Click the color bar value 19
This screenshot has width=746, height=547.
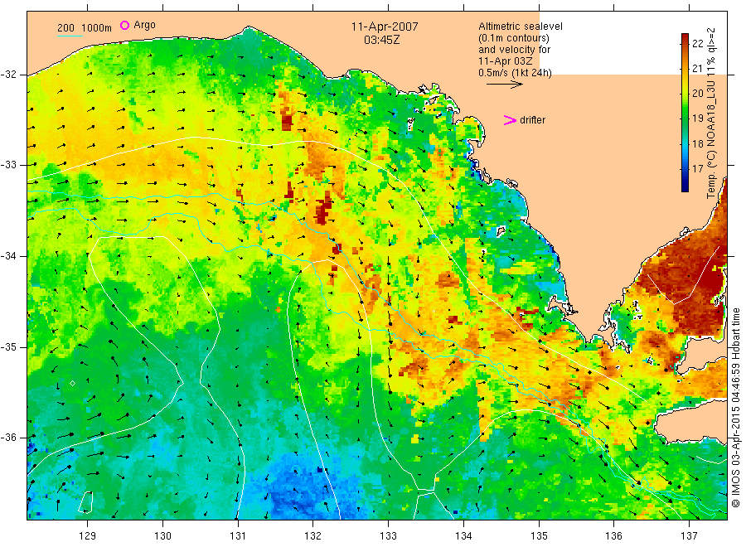697,118
